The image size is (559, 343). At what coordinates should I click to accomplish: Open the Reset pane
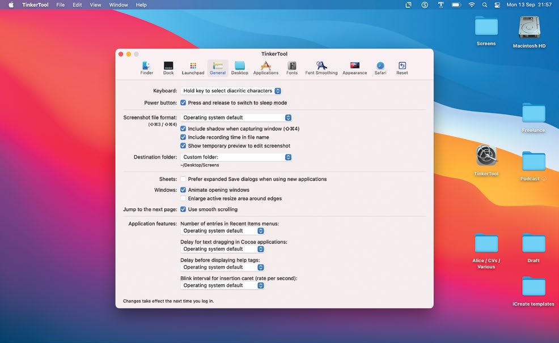402,68
